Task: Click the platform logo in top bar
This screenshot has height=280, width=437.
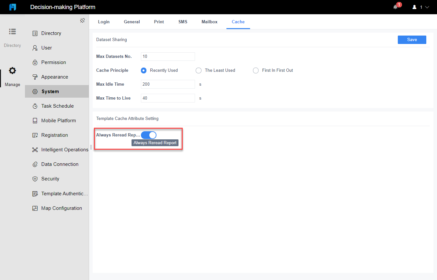Action: coord(12,7)
